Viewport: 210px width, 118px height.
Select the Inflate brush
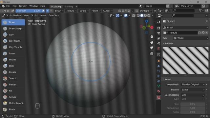point(13,60)
